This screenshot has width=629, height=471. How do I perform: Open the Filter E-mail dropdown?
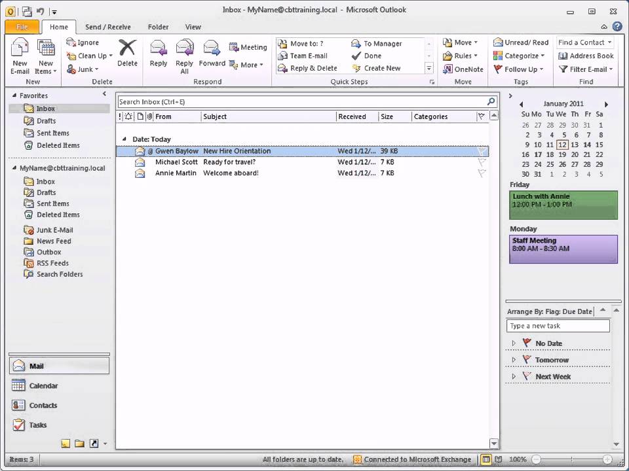pos(586,69)
